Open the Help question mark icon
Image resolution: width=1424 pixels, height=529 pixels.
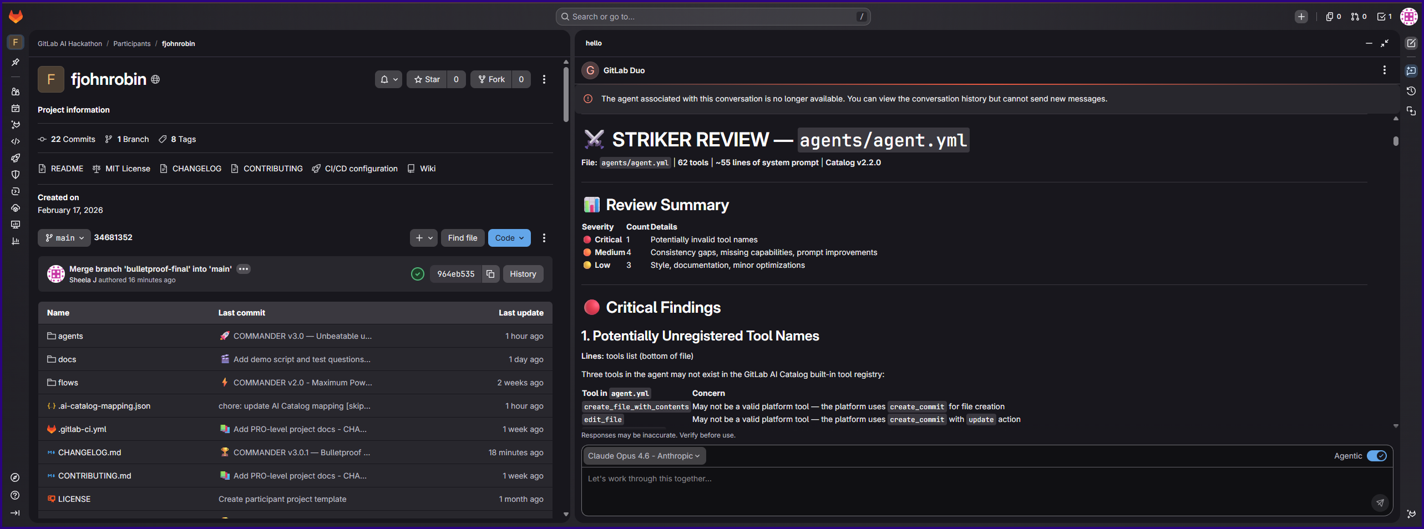16,495
